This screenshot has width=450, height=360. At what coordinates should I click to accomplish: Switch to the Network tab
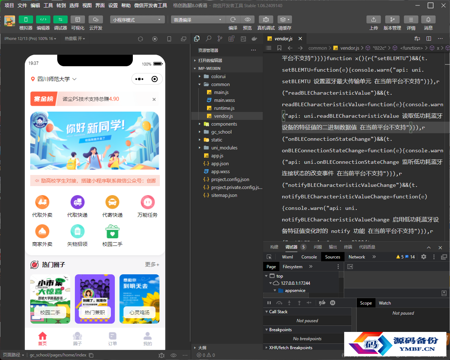pos(357,257)
